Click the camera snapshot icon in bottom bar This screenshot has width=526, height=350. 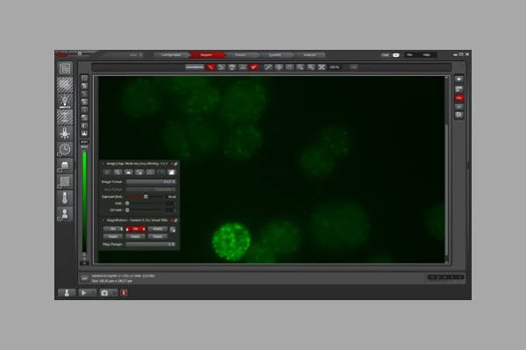pos(105,292)
